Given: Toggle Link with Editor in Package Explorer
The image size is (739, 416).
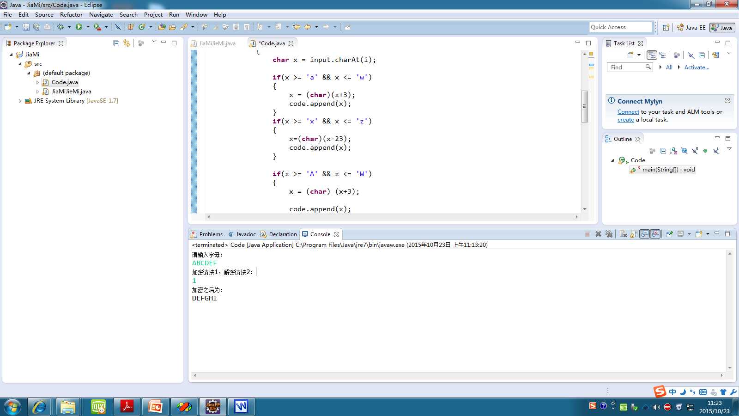Looking at the screenshot, I should point(127,43).
